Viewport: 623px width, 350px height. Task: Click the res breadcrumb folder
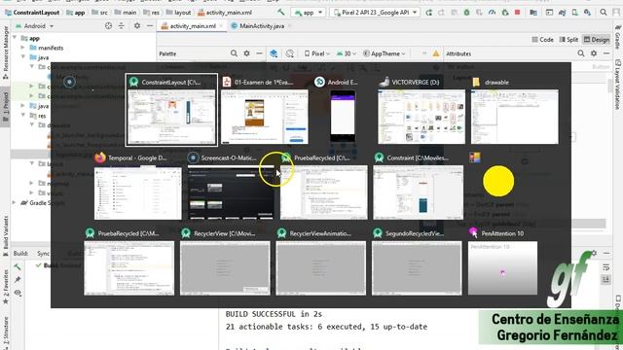(151, 13)
